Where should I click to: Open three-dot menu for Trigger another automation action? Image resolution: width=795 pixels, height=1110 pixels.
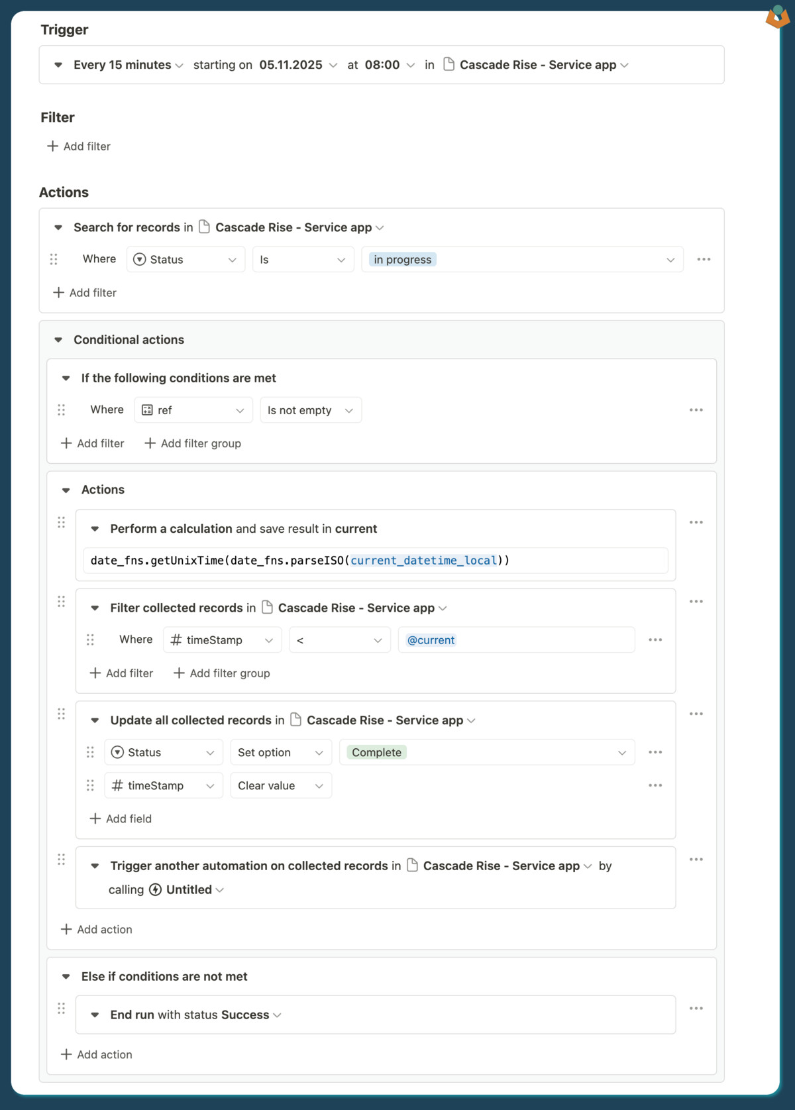coord(696,860)
